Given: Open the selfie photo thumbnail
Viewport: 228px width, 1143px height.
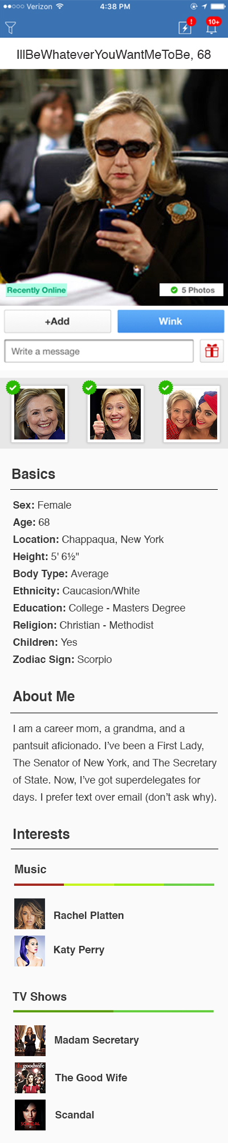Looking at the screenshot, I should [192, 414].
